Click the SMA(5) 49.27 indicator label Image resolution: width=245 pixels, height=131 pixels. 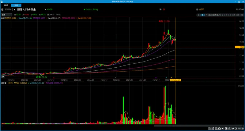point(11,18)
